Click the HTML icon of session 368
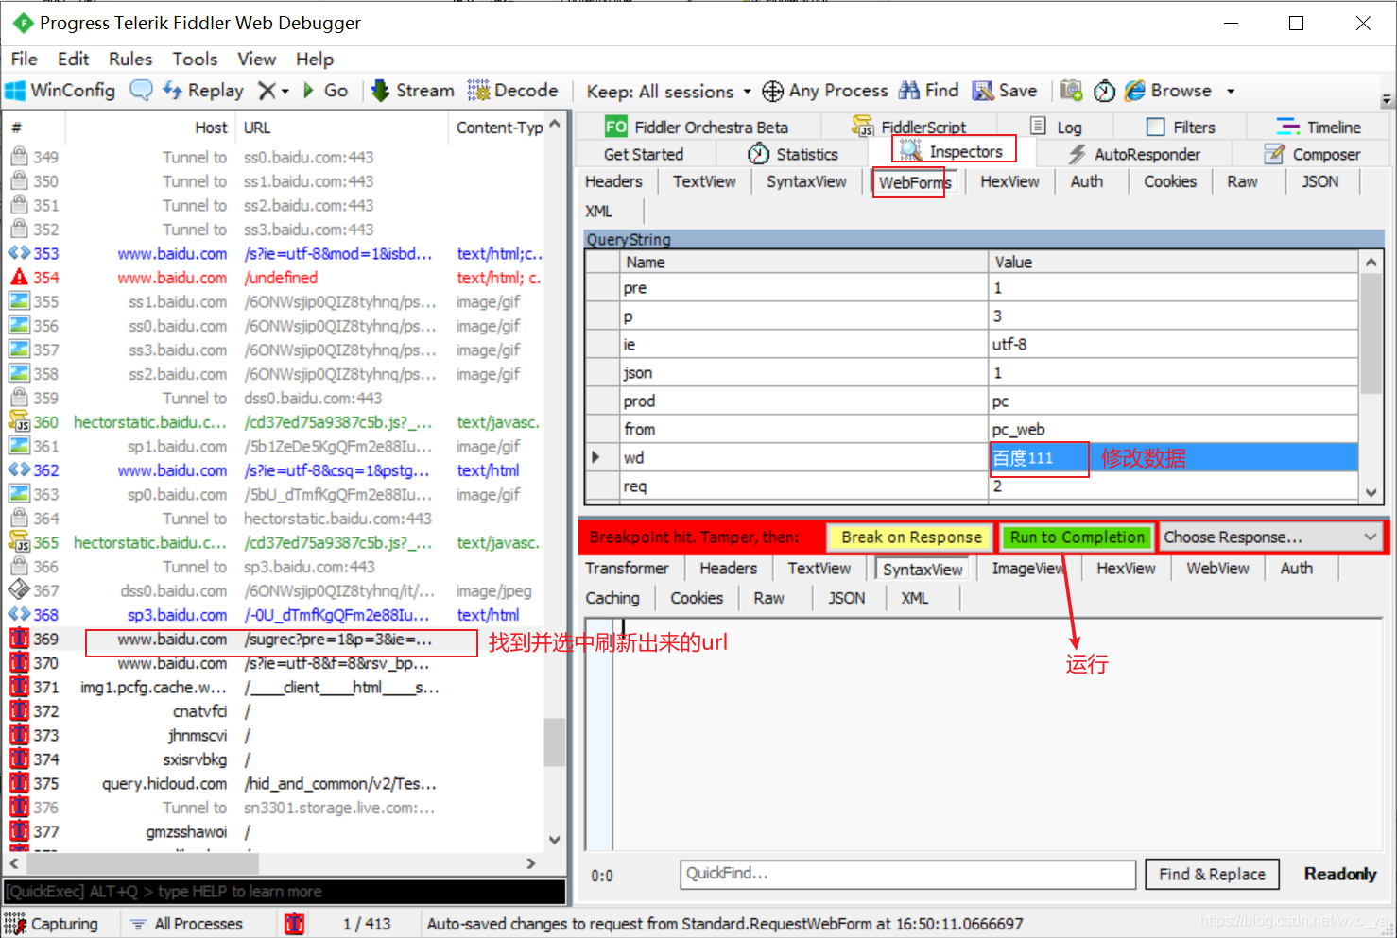 point(19,615)
